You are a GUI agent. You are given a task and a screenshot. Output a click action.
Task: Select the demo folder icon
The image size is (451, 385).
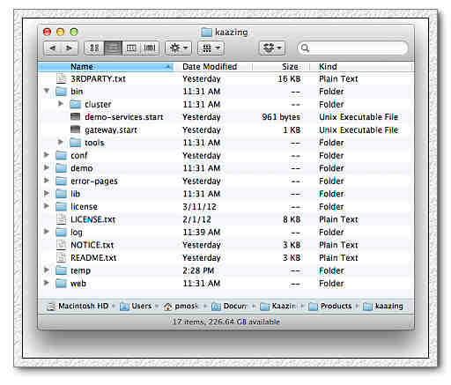click(61, 168)
